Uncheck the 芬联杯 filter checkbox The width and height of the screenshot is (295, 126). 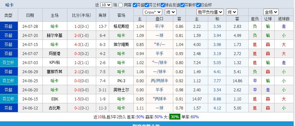[x=182, y=5]
